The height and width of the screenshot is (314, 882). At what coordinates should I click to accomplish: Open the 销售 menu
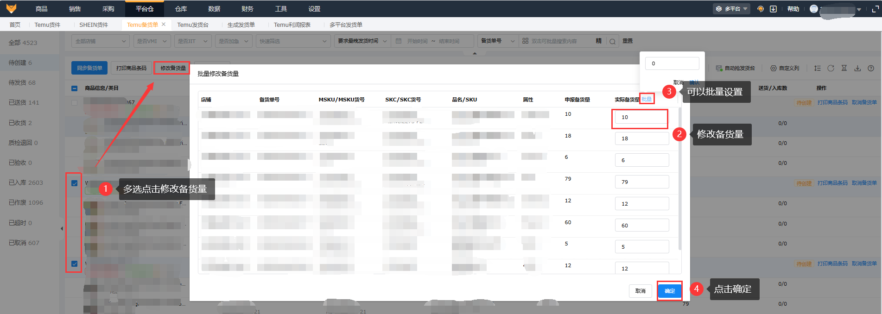[75, 9]
